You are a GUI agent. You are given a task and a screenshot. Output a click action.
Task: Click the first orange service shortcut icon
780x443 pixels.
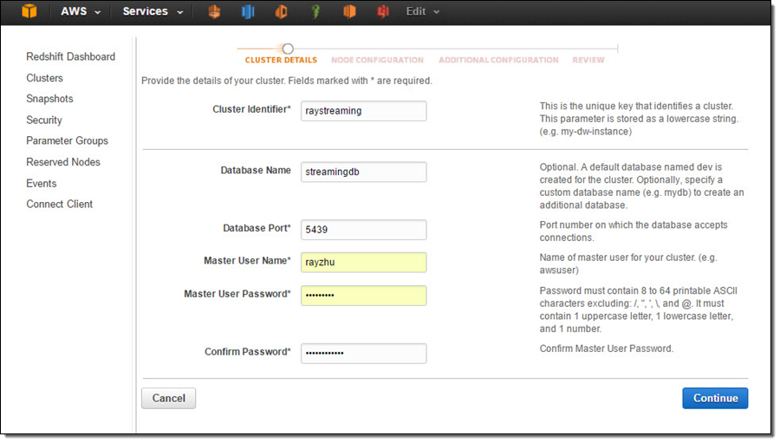(215, 12)
